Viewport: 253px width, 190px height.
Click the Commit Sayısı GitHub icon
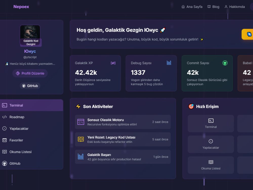point(225,63)
